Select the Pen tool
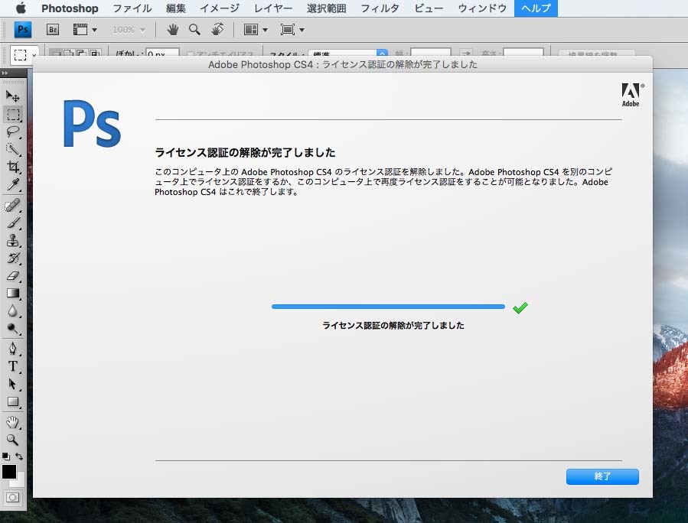Screen dimensions: 688x523 [12, 349]
